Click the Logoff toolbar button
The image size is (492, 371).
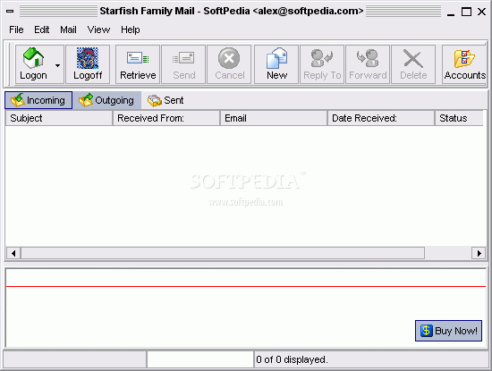[88, 64]
